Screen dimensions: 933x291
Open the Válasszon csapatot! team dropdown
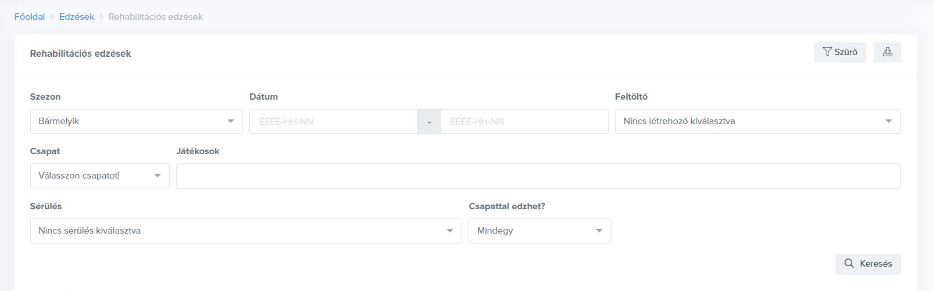click(99, 176)
